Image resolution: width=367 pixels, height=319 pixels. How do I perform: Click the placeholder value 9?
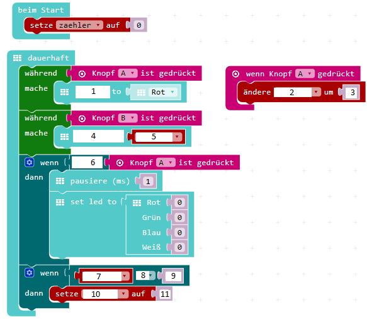[x=173, y=275]
